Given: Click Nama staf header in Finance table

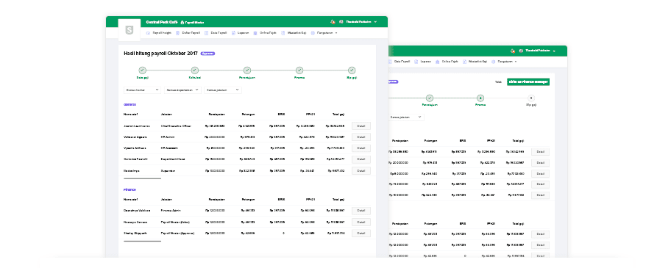Looking at the screenshot, I should [130, 199].
